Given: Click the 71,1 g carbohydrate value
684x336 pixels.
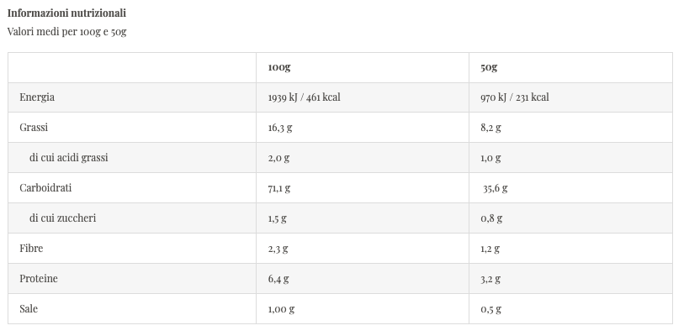Looking at the screenshot, I should tap(279, 188).
